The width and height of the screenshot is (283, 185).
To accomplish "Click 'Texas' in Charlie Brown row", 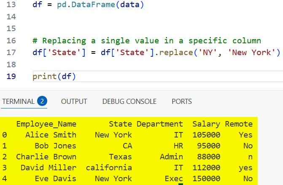I will [120, 157].
